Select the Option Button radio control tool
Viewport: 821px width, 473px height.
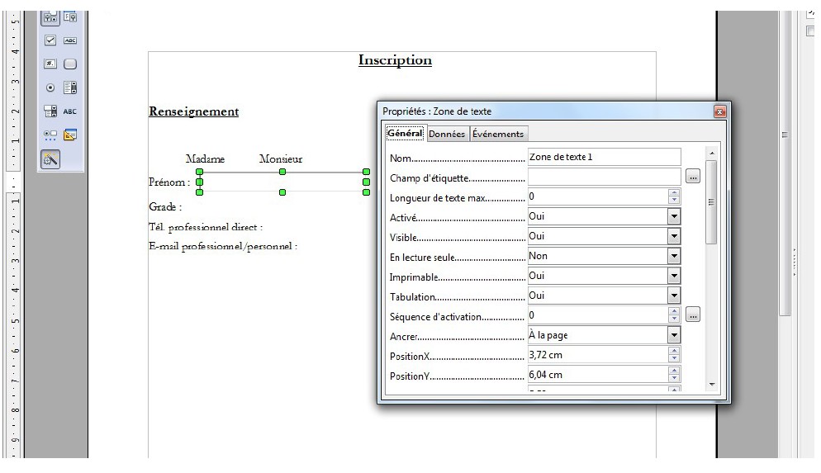pos(50,88)
